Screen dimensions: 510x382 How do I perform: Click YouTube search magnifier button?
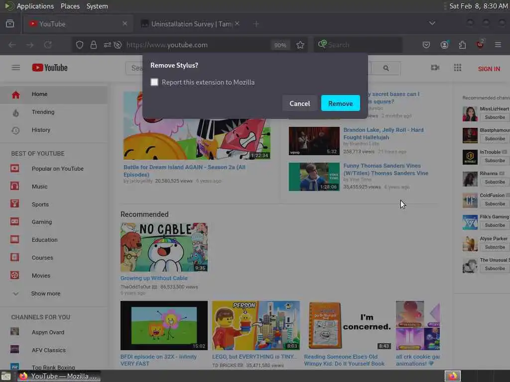coord(386,68)
